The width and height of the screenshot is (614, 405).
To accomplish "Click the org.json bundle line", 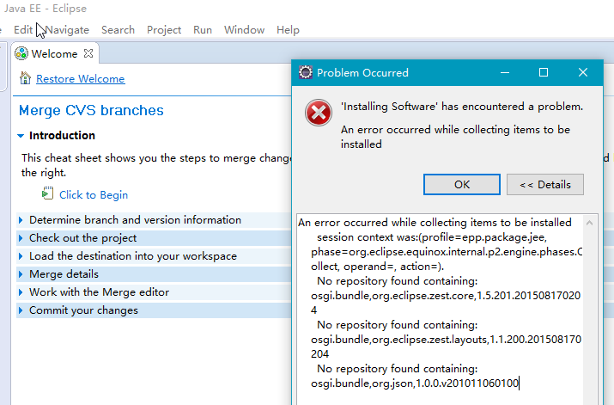I will (415, 383).
